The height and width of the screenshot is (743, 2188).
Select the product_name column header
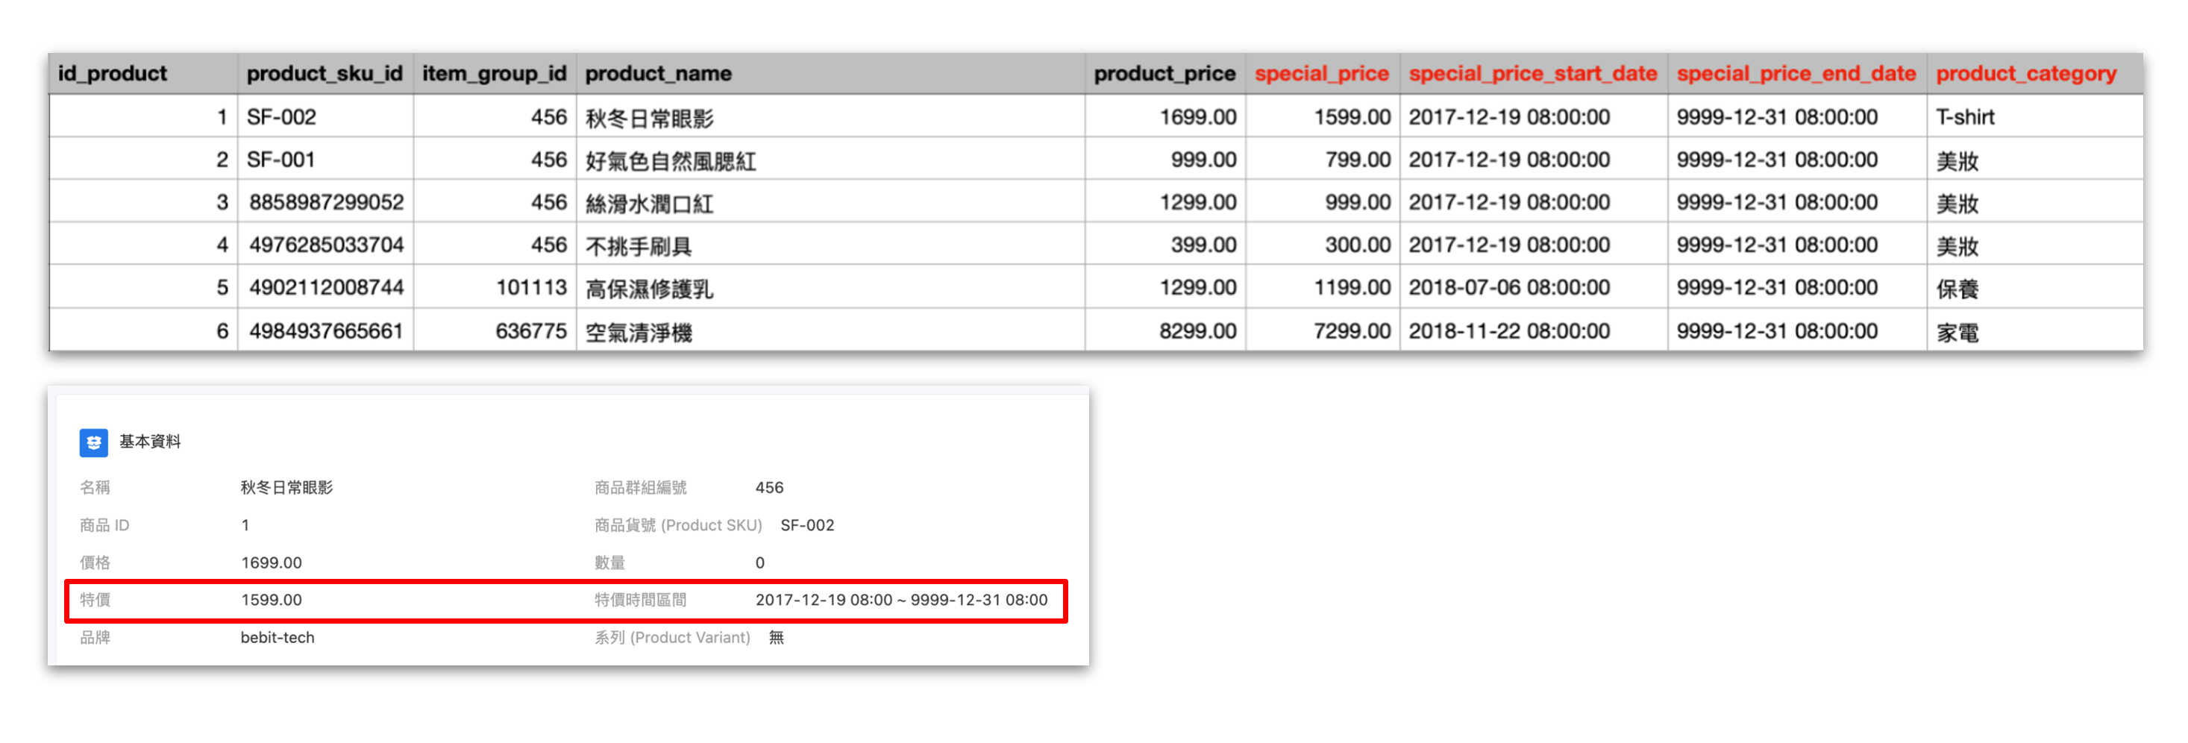click(658, 73)
